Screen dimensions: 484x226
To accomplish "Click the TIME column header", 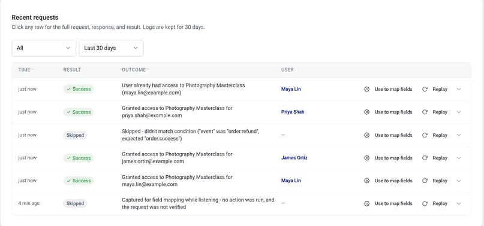I will click(24, 70).
